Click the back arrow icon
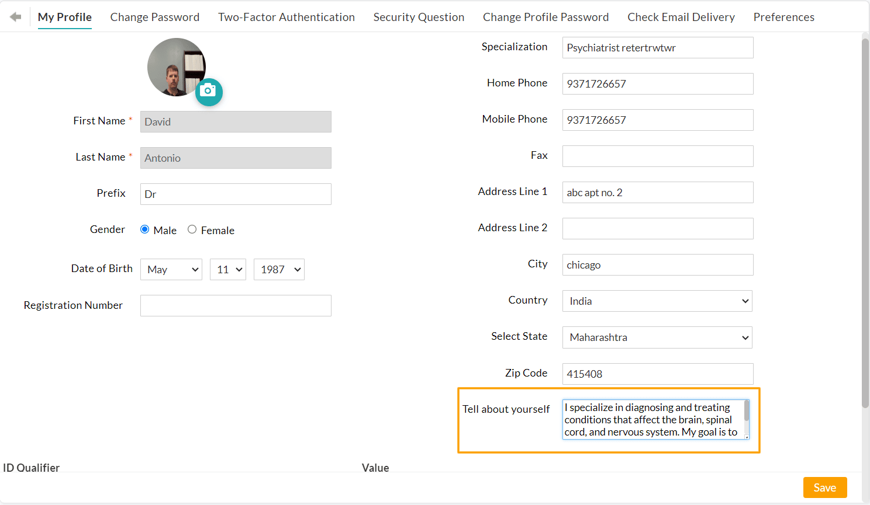 tap(16, 17)
